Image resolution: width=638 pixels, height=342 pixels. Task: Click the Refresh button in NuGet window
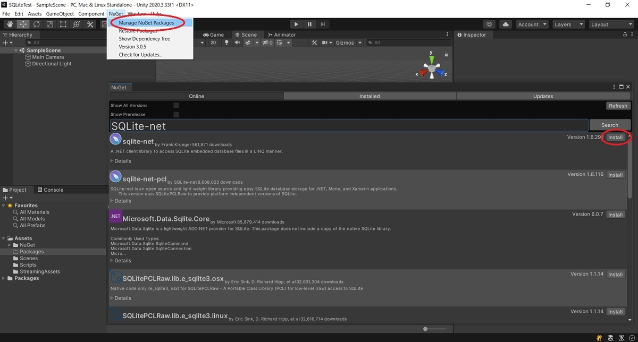[x=618, y=106]
